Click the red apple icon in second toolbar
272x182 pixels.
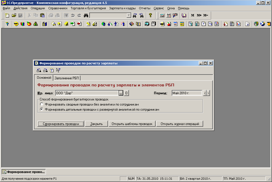click(x=29, y=24)
